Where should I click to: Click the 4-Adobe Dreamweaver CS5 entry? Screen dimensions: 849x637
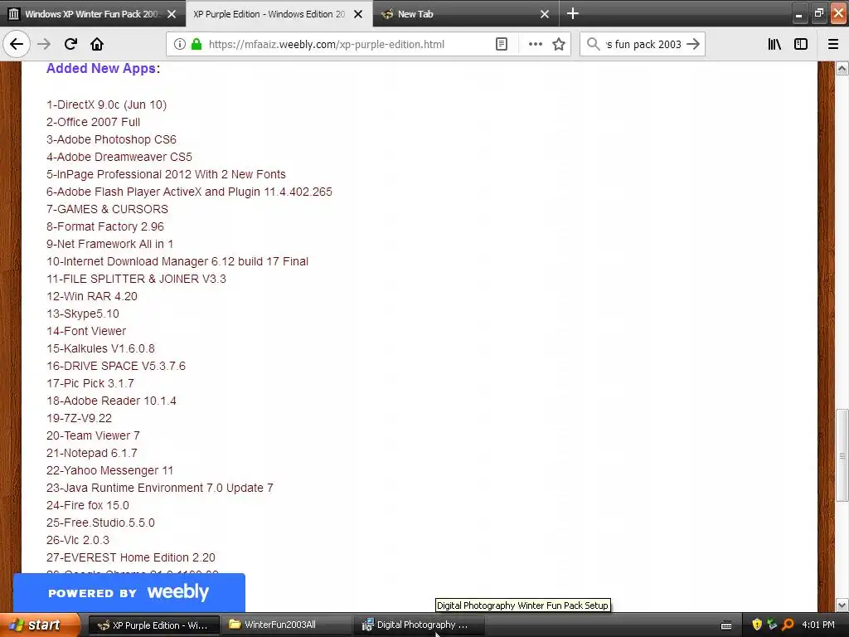click(x=119, y=157)
